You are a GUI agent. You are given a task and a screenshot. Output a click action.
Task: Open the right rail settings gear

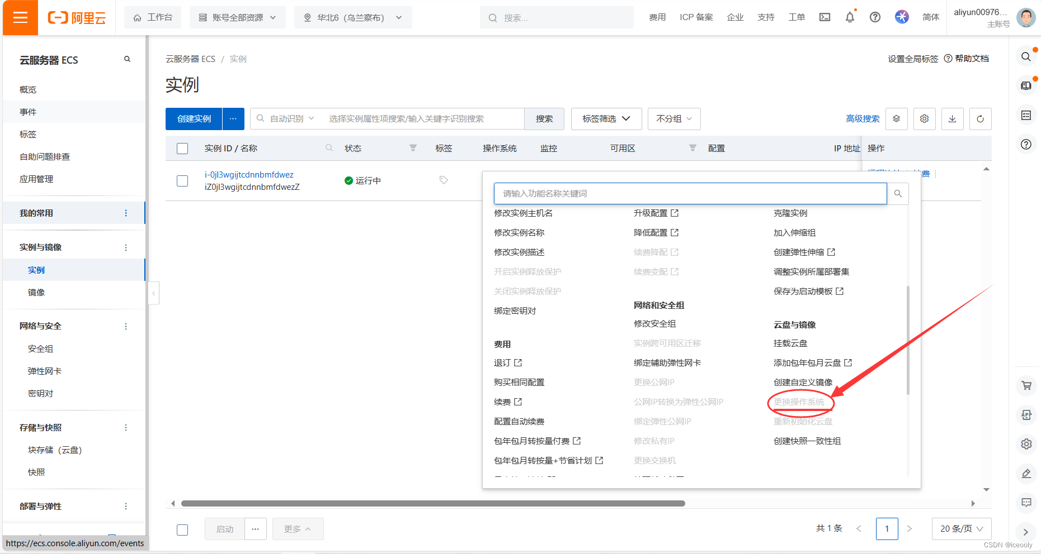tap(1026, 444)
